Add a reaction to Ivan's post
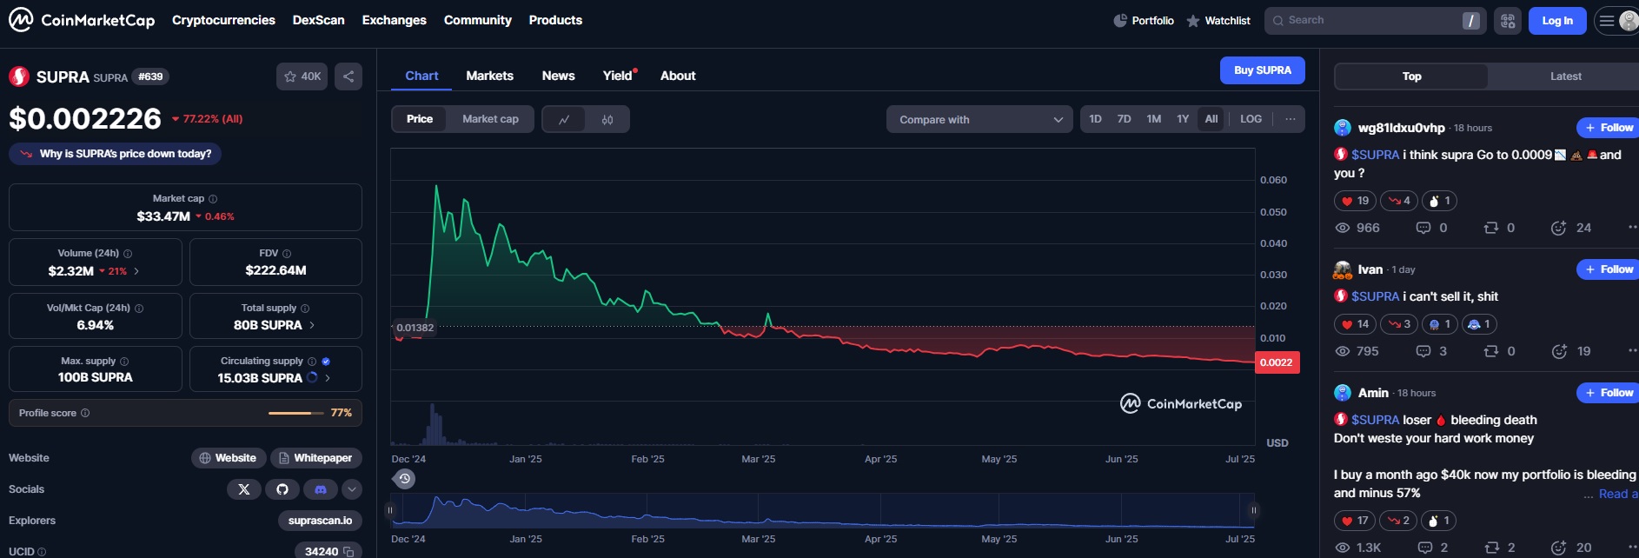1639x558 pixels. pos(1558,351)
